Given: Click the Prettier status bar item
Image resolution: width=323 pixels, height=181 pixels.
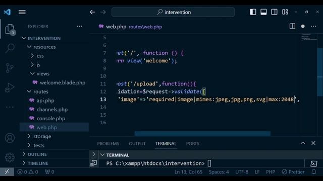Looking at the screenshot, I should [x=293, y=172].
